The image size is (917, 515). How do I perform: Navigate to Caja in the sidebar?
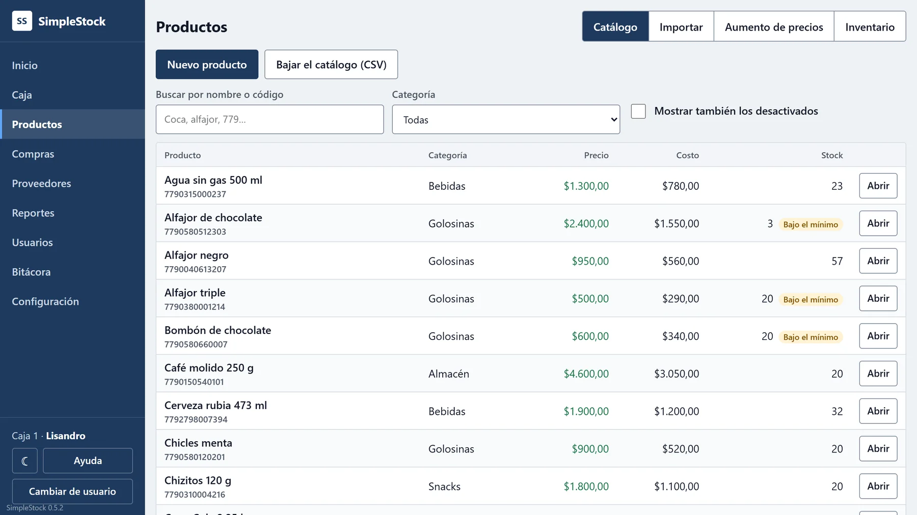[x=72, y=95]
